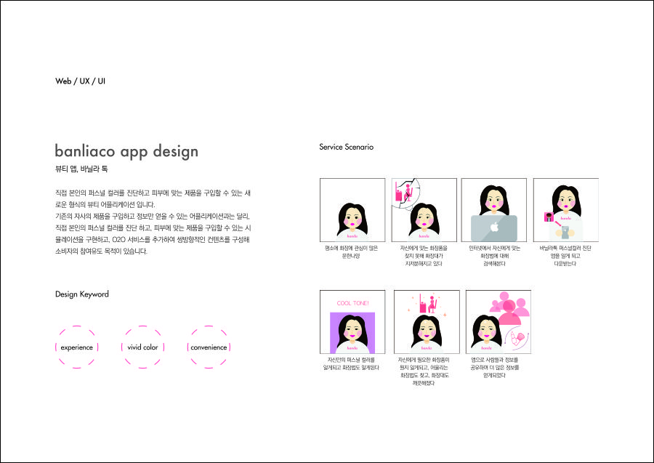Click the caption "자신에게 필요한 화장품이"

[424, 360]
